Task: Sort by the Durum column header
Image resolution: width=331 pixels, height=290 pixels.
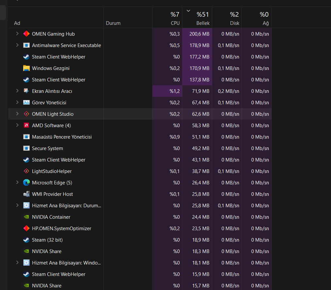Action: 128,18
